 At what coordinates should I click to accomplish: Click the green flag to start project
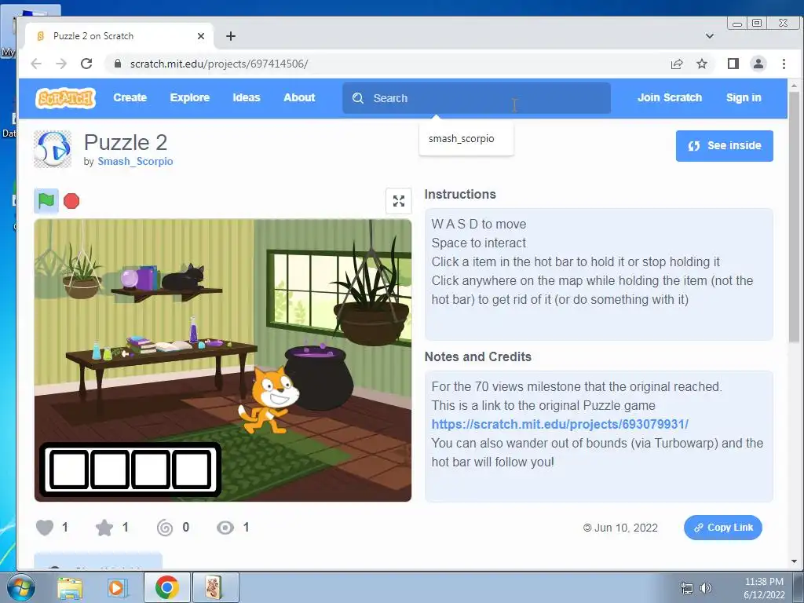tap(46, 200)
